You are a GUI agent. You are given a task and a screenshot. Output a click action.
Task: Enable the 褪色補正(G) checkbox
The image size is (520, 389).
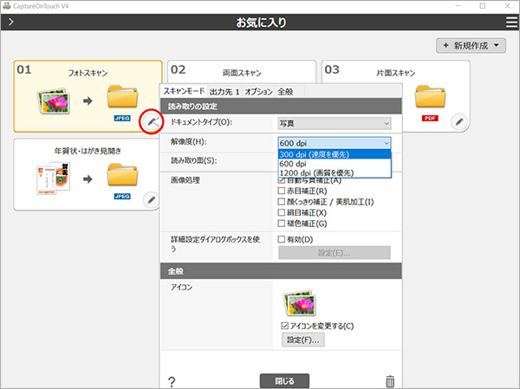click(x=282, y=224)
